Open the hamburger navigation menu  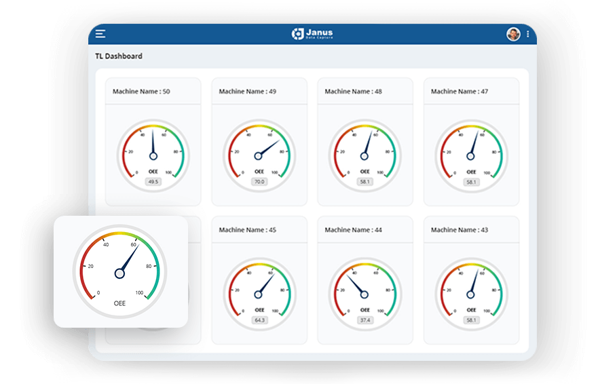[x=100, y=34]
